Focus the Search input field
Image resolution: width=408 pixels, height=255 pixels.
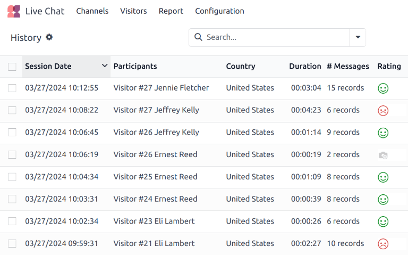[275, 37]
